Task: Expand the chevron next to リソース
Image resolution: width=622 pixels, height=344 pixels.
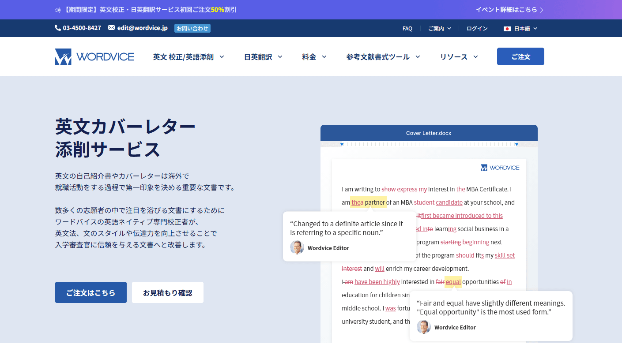Action: pos(475,56)
